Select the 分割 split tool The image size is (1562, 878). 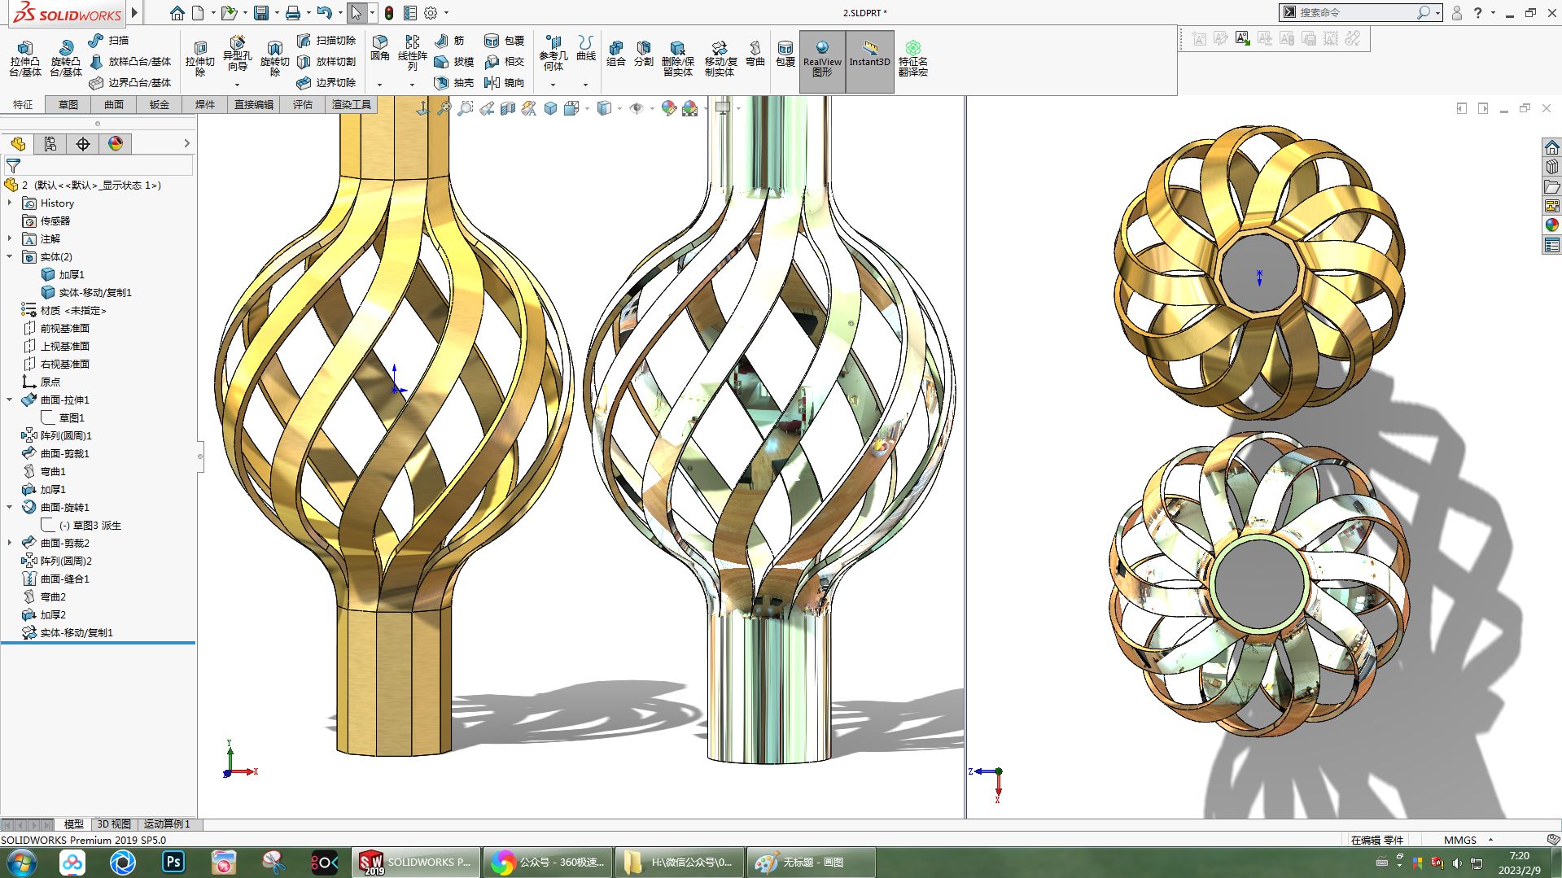[643, 54]
